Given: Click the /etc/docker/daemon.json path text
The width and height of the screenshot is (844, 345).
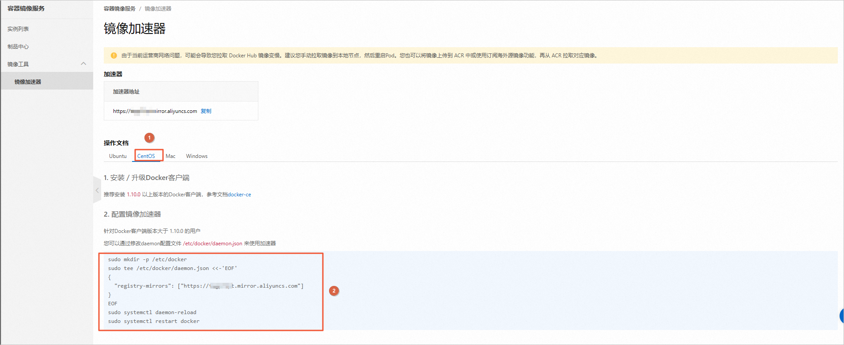Looking at the screenshot, I should (212, 244).
